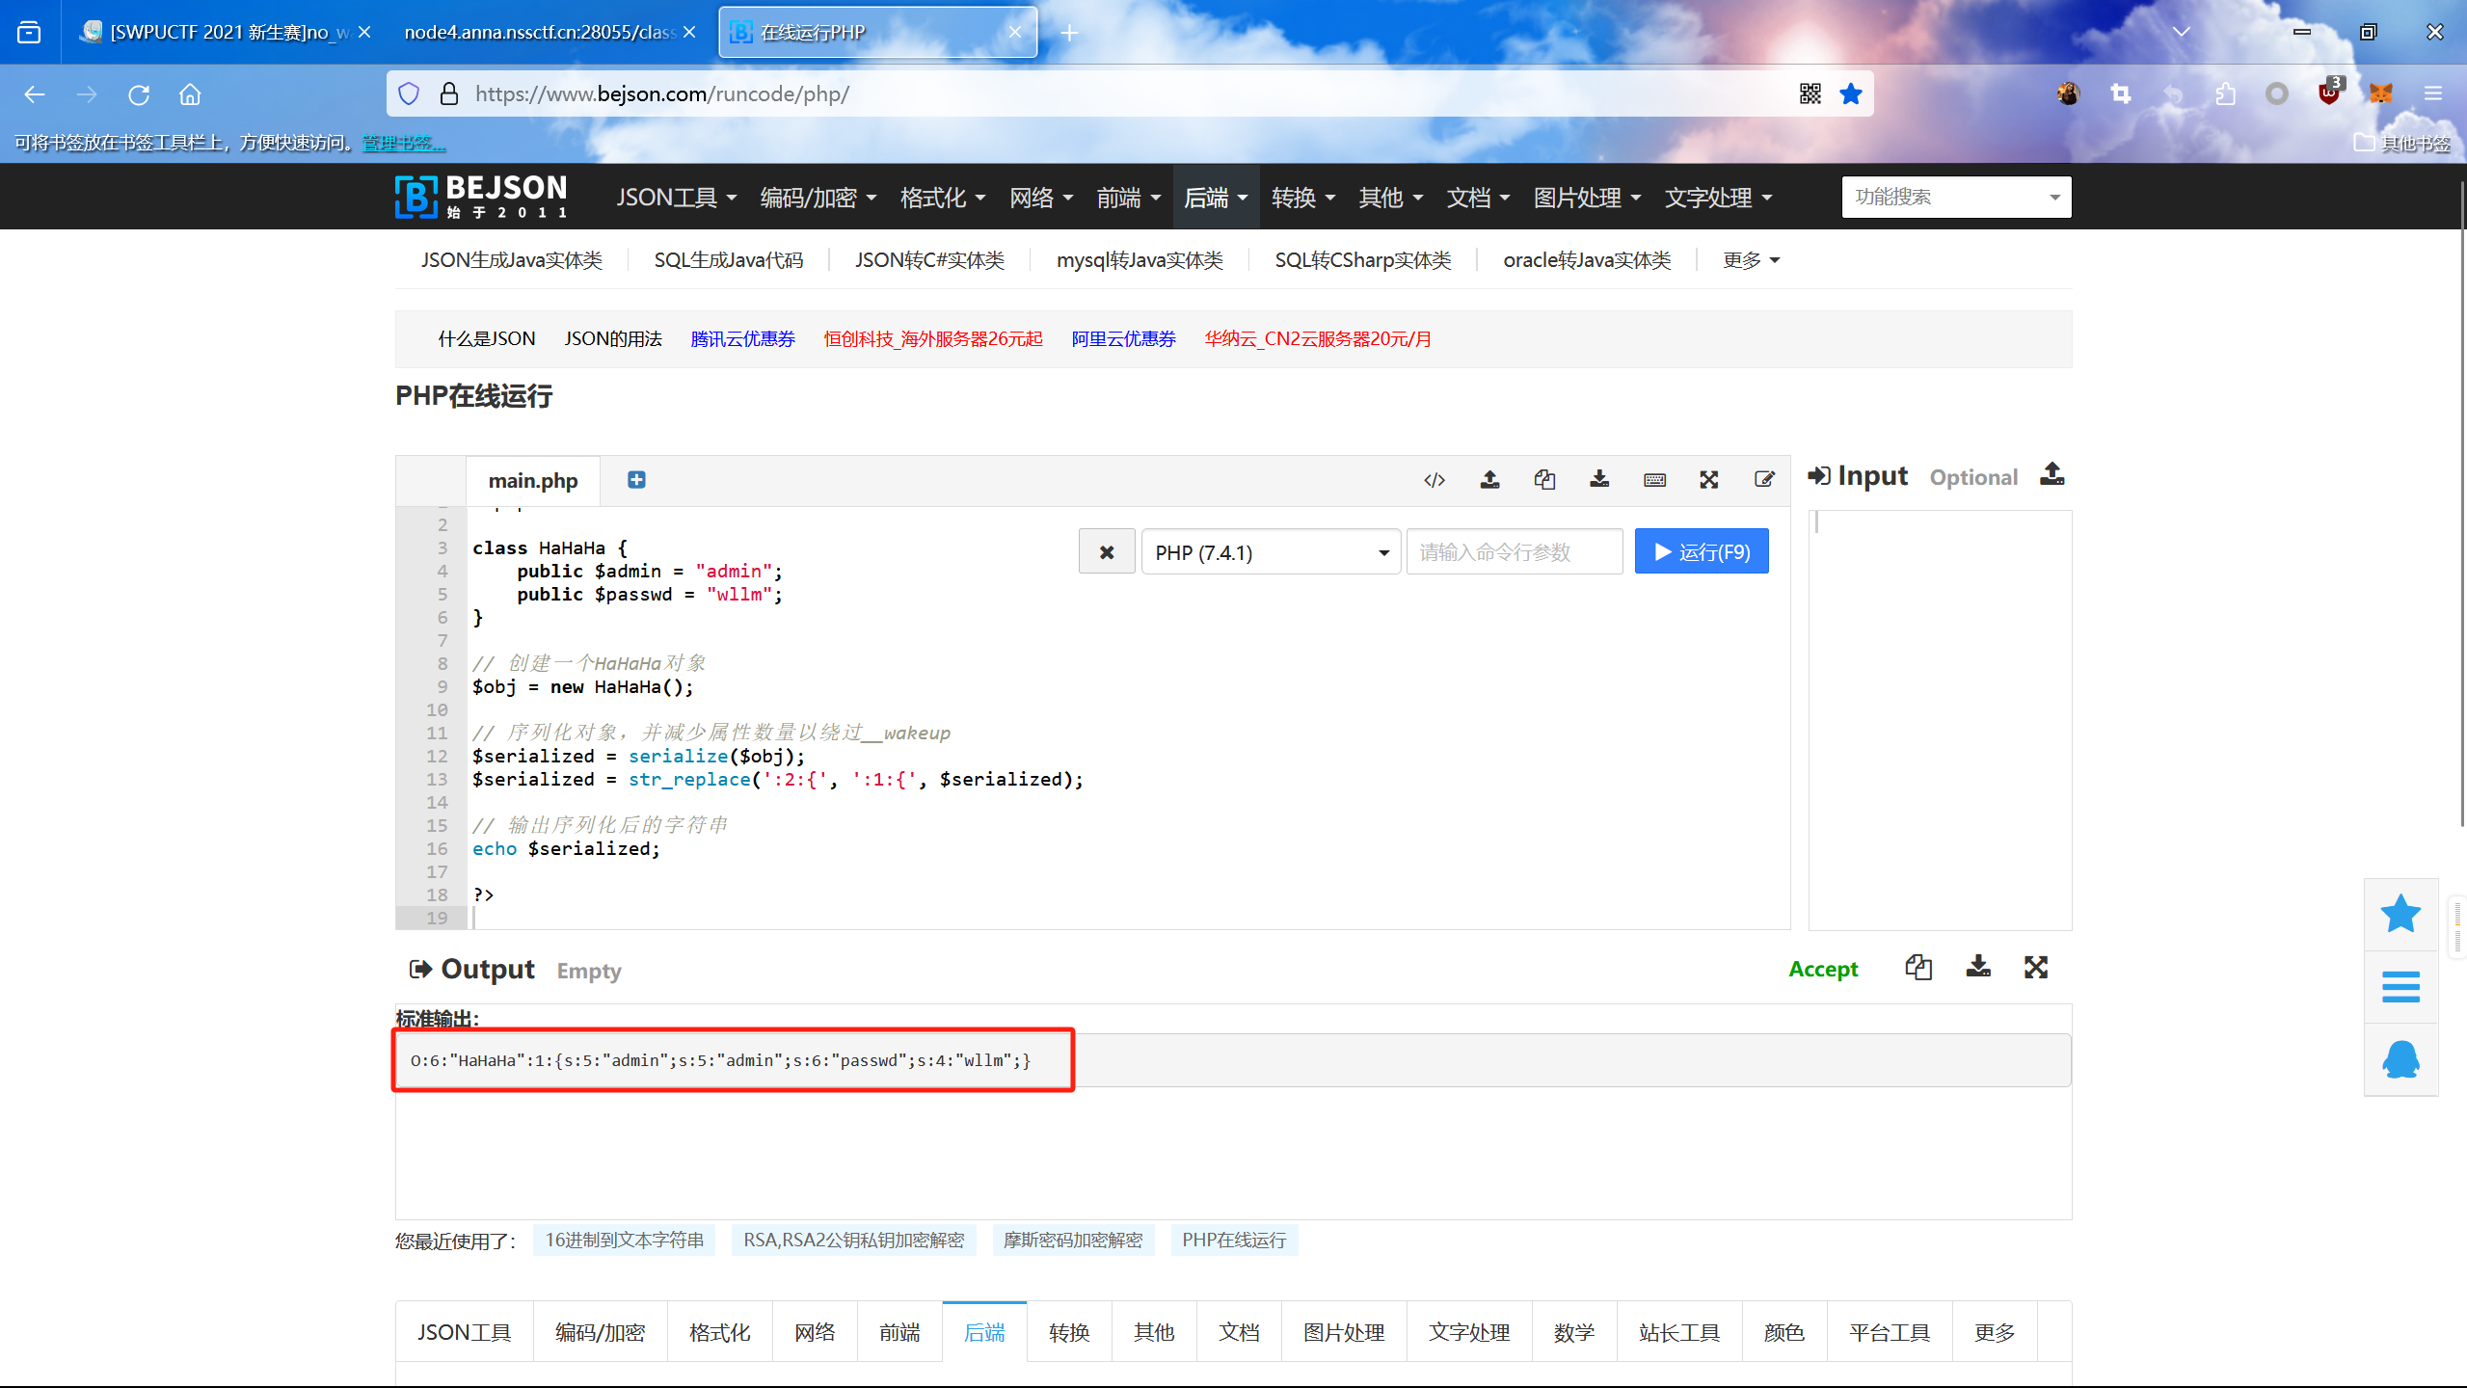The image size is (2467, 1388).
Task: Expand the 更多 submenu dropdown
Action: (1751, 260)
